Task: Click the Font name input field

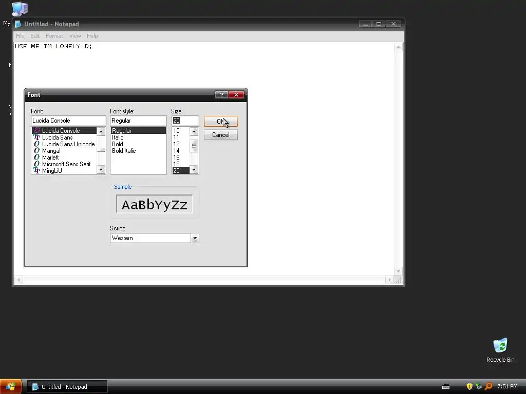Action: 68,121
